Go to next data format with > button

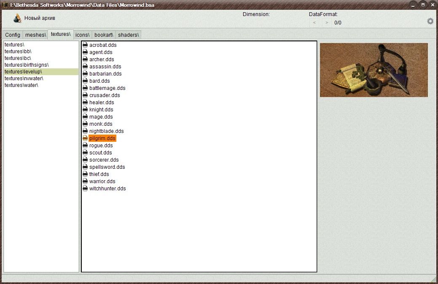[327, 23]
